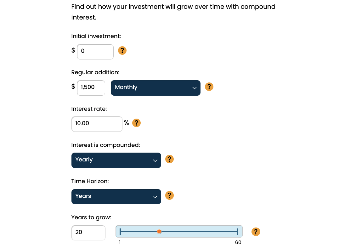Screen dimensions: 356x247
Task: Click the slider's 60 maximum label
Action: click(x=238, y=242)
